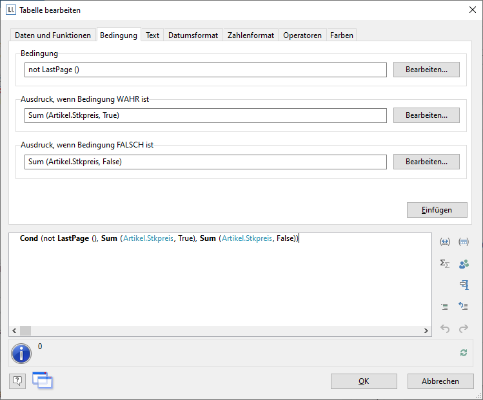Image resolution: width=483 pixels, height=400 pixels.
Task: Click into the WAHR expression input field
Action: [206, 115]
